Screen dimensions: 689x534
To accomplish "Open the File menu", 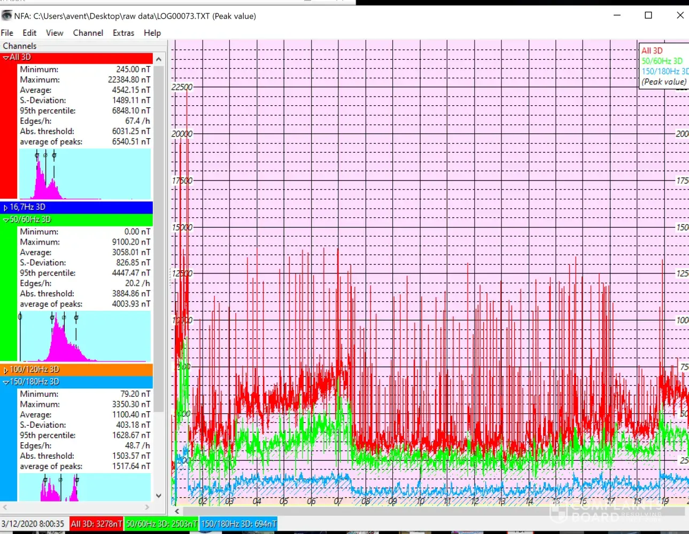I will coord(7,33).
